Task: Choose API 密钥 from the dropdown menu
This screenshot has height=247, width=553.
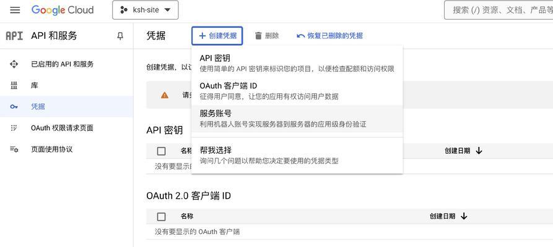Action: pyautogui.click(x=297, y=63)
